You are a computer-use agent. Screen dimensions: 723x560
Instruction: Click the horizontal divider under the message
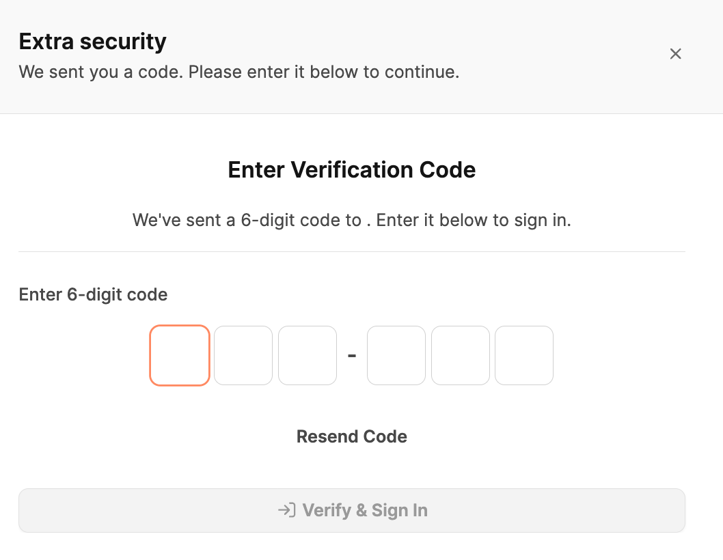point(352,251)
